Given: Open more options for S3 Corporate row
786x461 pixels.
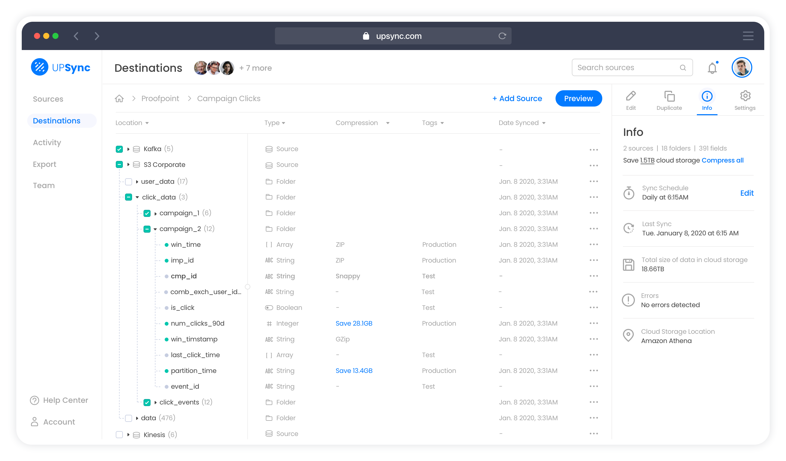Looking at the screenshot, I should (594, 166).
